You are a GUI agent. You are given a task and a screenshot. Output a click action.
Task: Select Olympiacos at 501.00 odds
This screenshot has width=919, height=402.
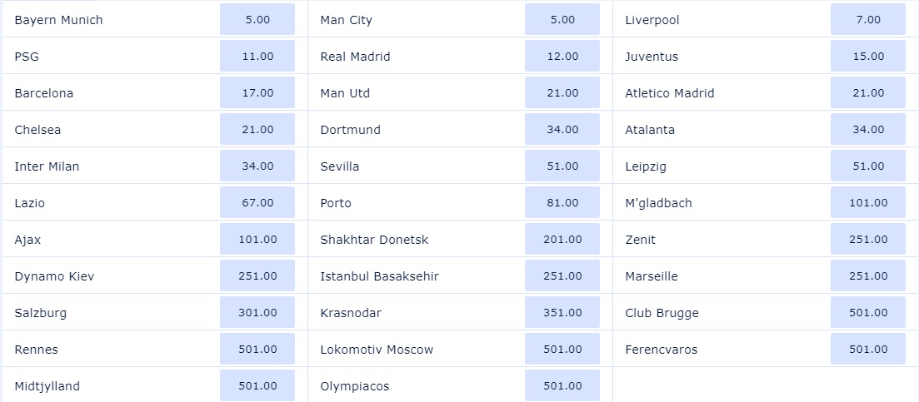pyautogui.click(x=562, y=386)
